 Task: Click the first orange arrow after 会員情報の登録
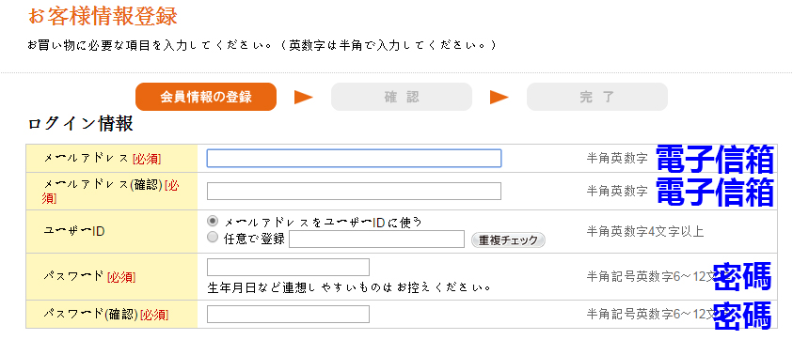click(304, 97)
